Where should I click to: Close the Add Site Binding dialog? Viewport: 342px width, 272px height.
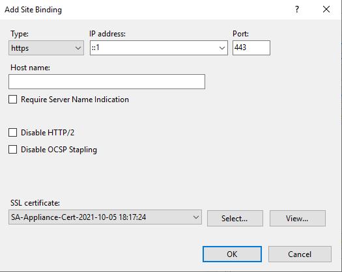326,9
